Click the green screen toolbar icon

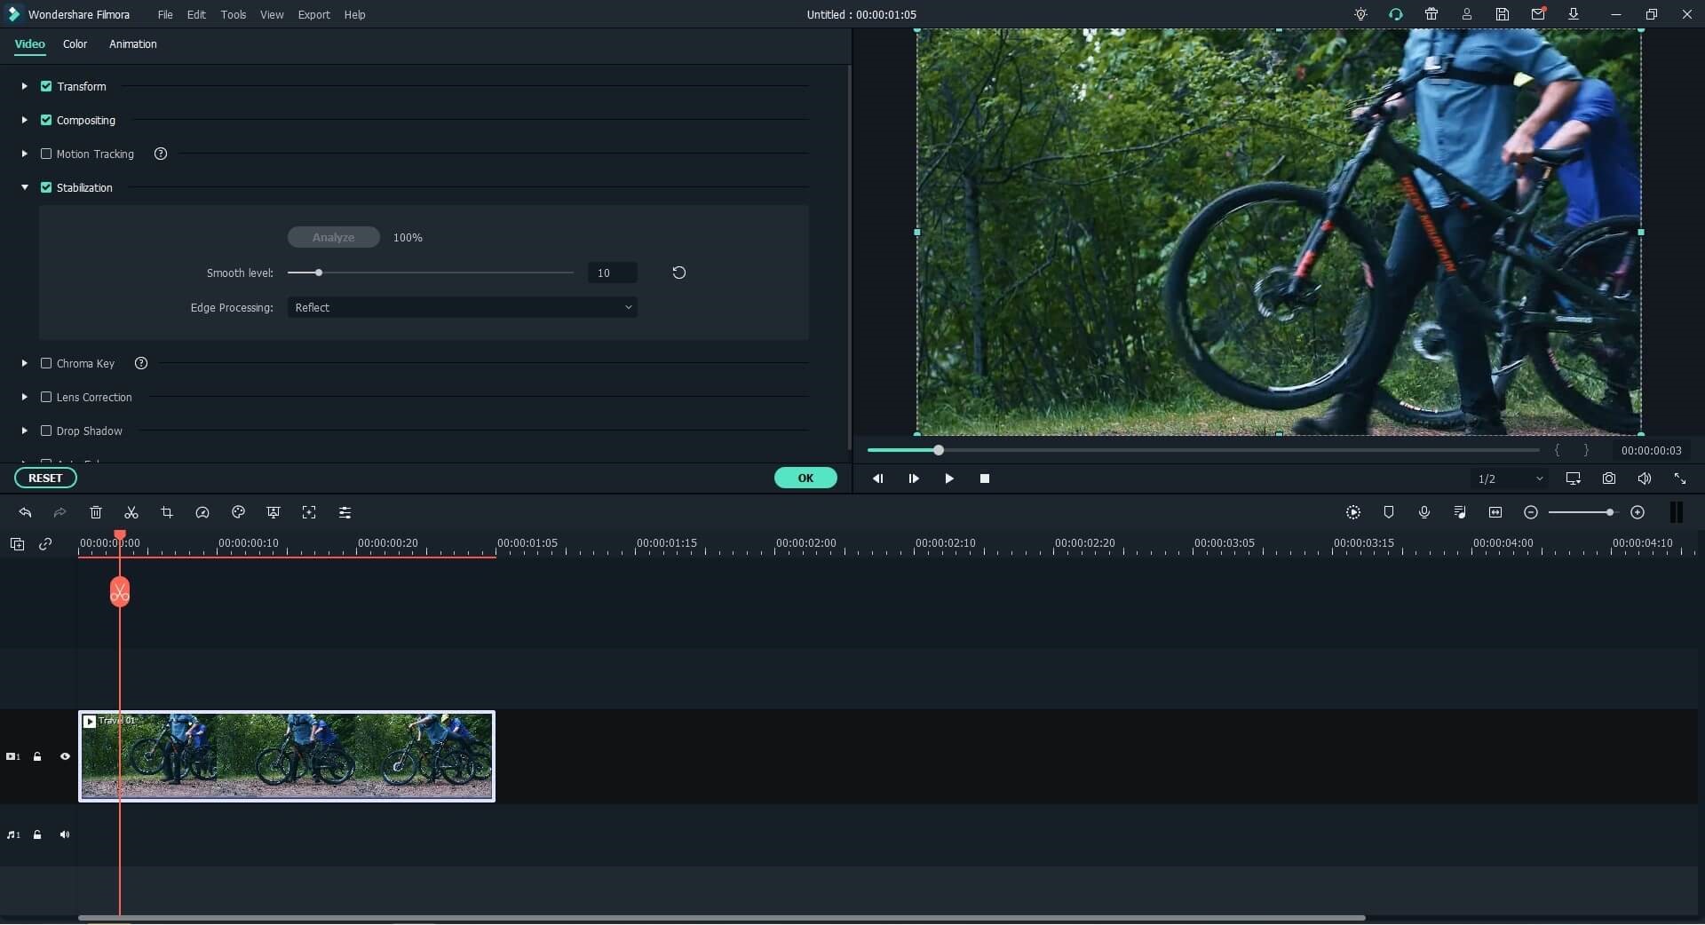coord(274,513)
